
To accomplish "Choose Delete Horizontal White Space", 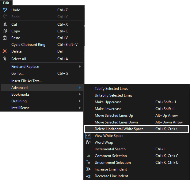I will pos(119,129).
